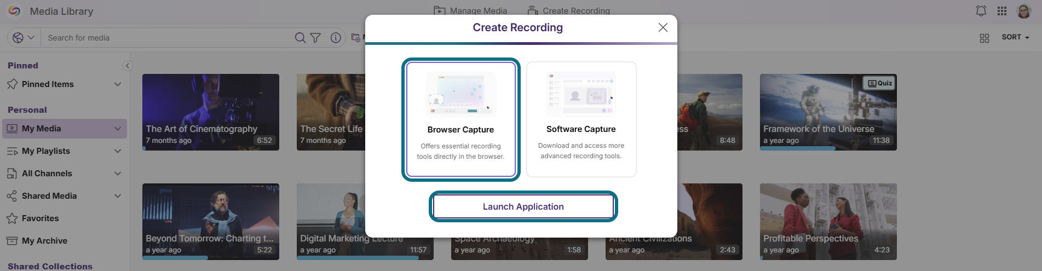
Task: Click the Favorites star icon
Action: click(x=12, y=218)
